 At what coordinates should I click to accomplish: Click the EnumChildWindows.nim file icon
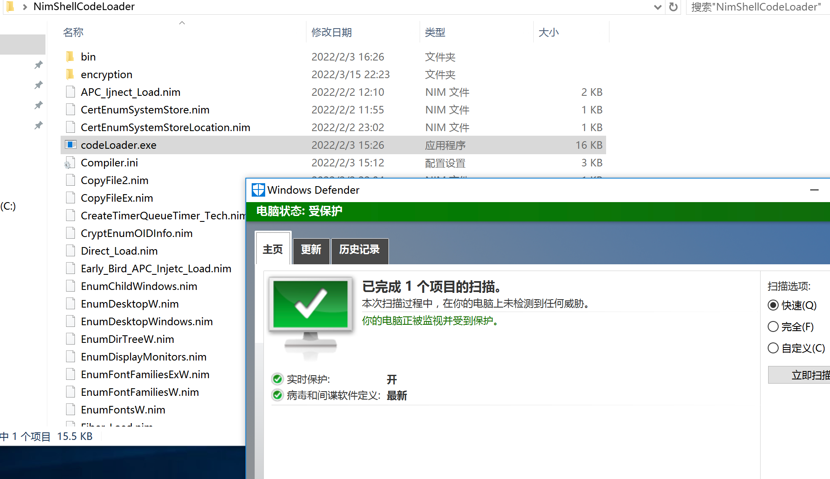pyautogui.click(x=70, y=286)
